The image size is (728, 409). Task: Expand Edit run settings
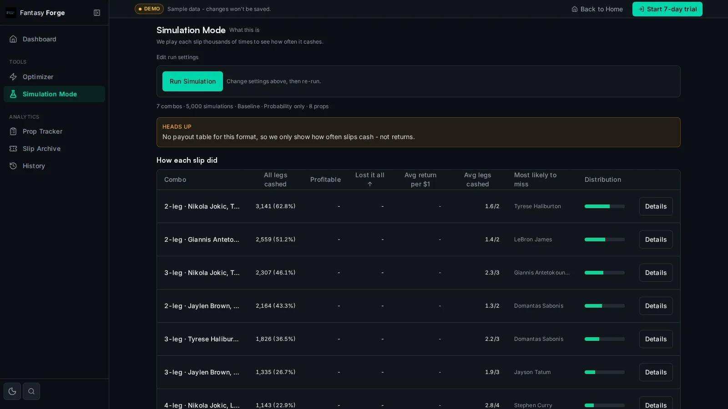(x=177, y=57)
